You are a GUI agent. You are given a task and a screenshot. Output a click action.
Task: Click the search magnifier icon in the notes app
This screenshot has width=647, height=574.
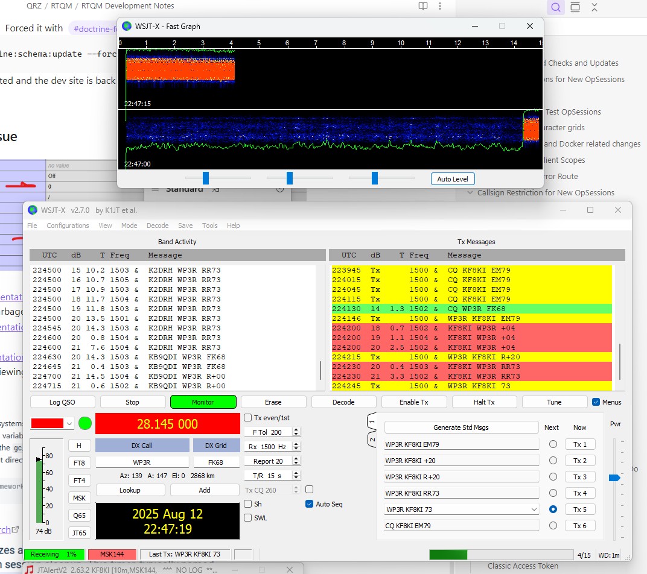[556, 7]
